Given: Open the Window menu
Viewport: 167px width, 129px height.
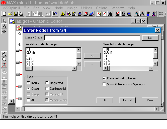Looking at the screenshot, I should coord(117,8).
